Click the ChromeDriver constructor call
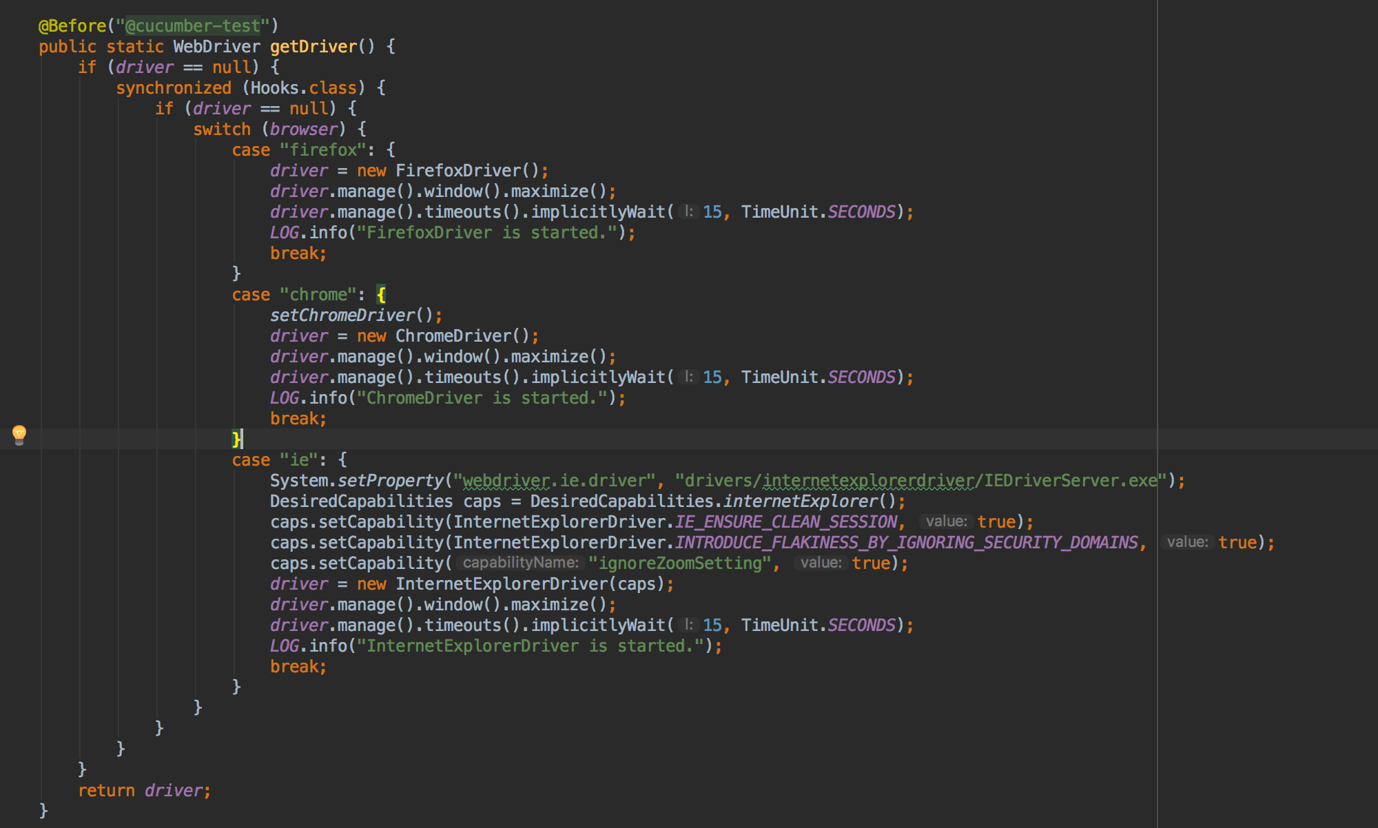Viewport: 1378px width, 828px height. point(453,336)
